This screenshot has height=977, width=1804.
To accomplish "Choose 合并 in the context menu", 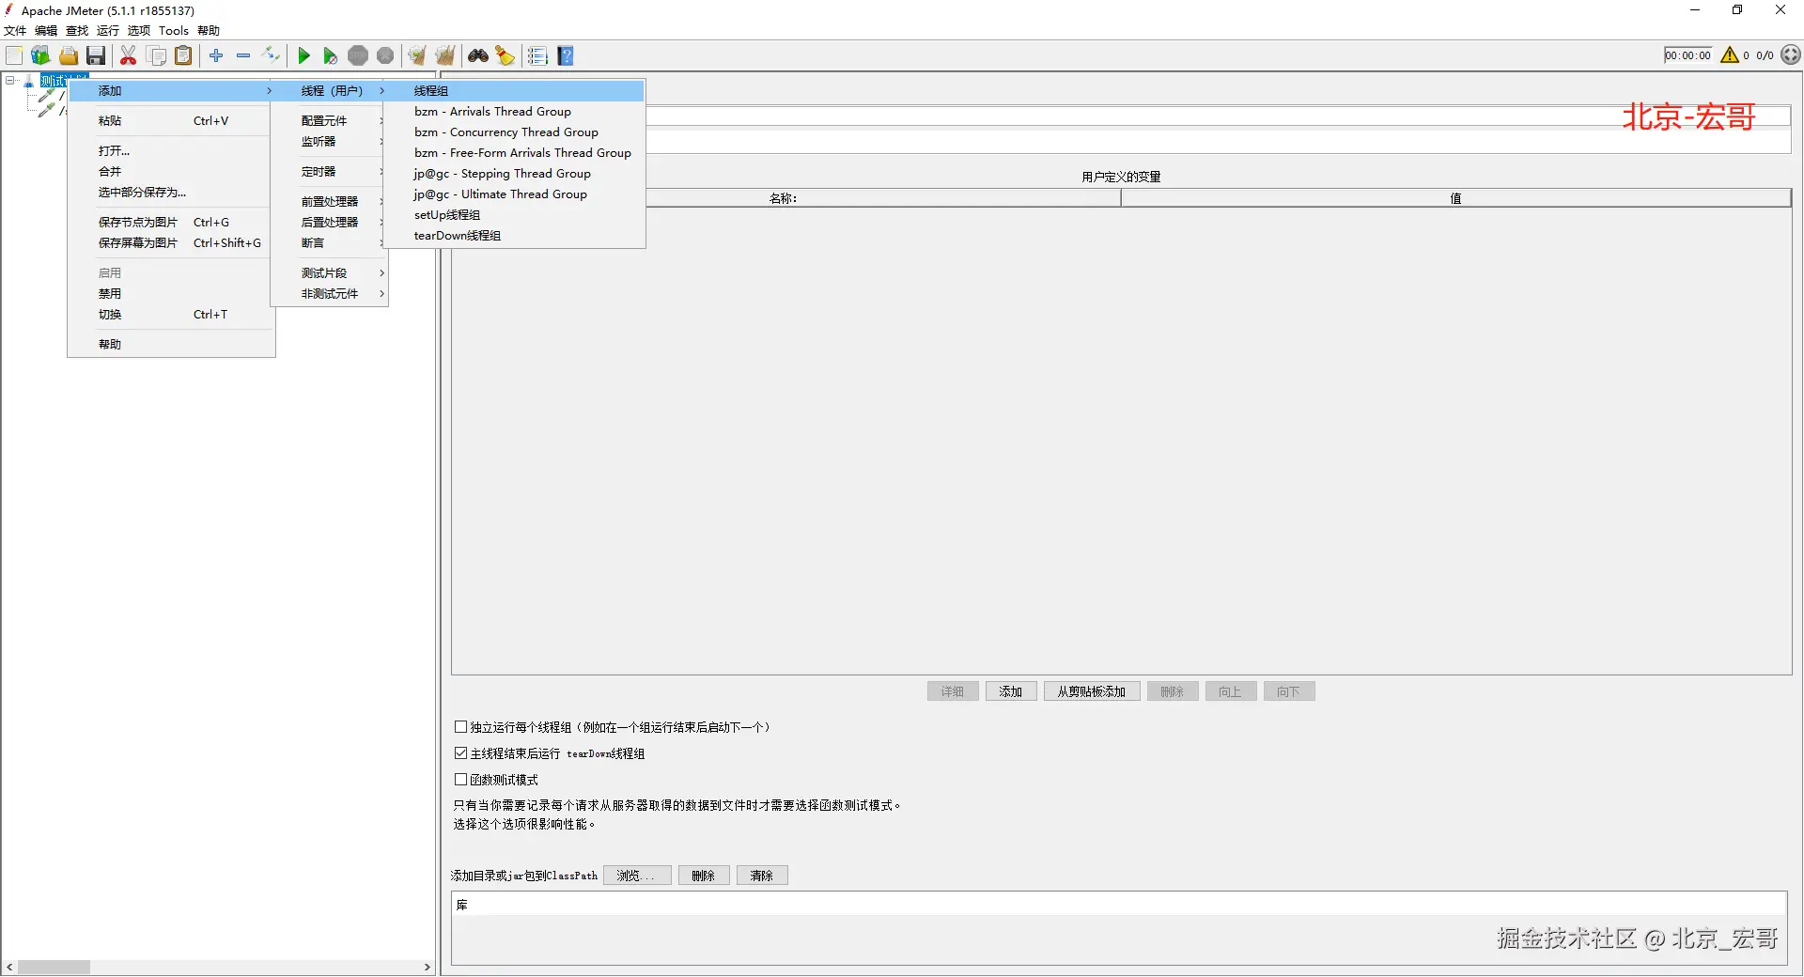I will pos(171,172).
